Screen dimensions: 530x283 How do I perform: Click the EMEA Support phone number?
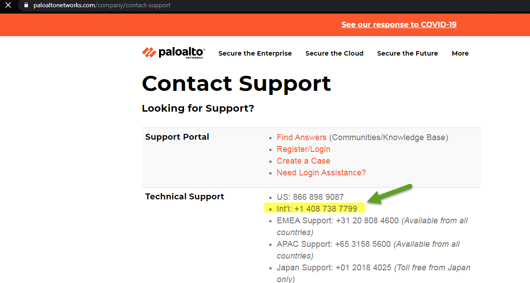pos(367,221)
